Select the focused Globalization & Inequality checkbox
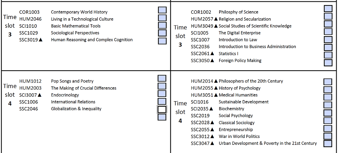Viewport: 338px width, 153px height. (x=162, y=109)
